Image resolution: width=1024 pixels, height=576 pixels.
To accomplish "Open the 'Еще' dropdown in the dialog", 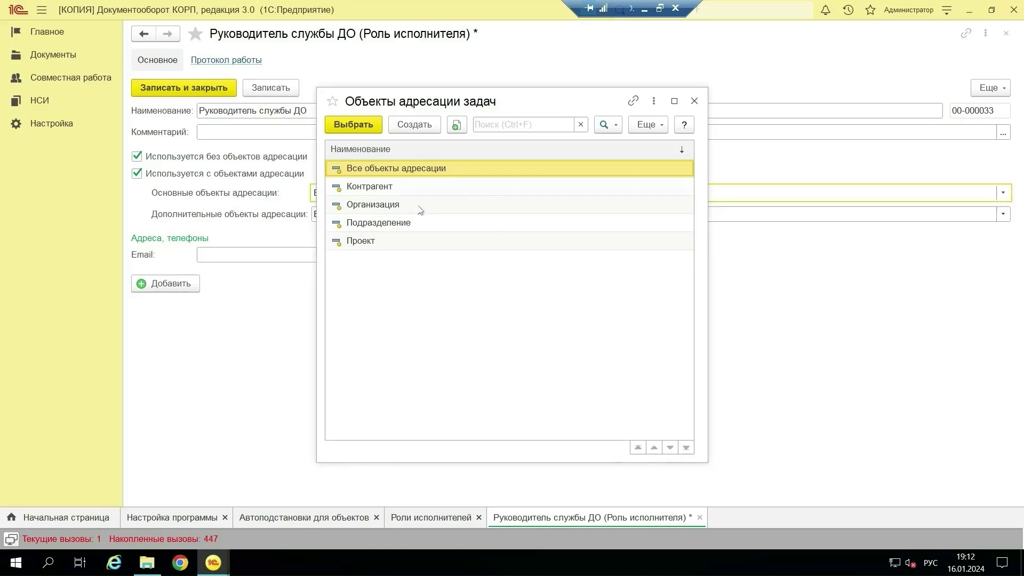I will pos(648,125).
